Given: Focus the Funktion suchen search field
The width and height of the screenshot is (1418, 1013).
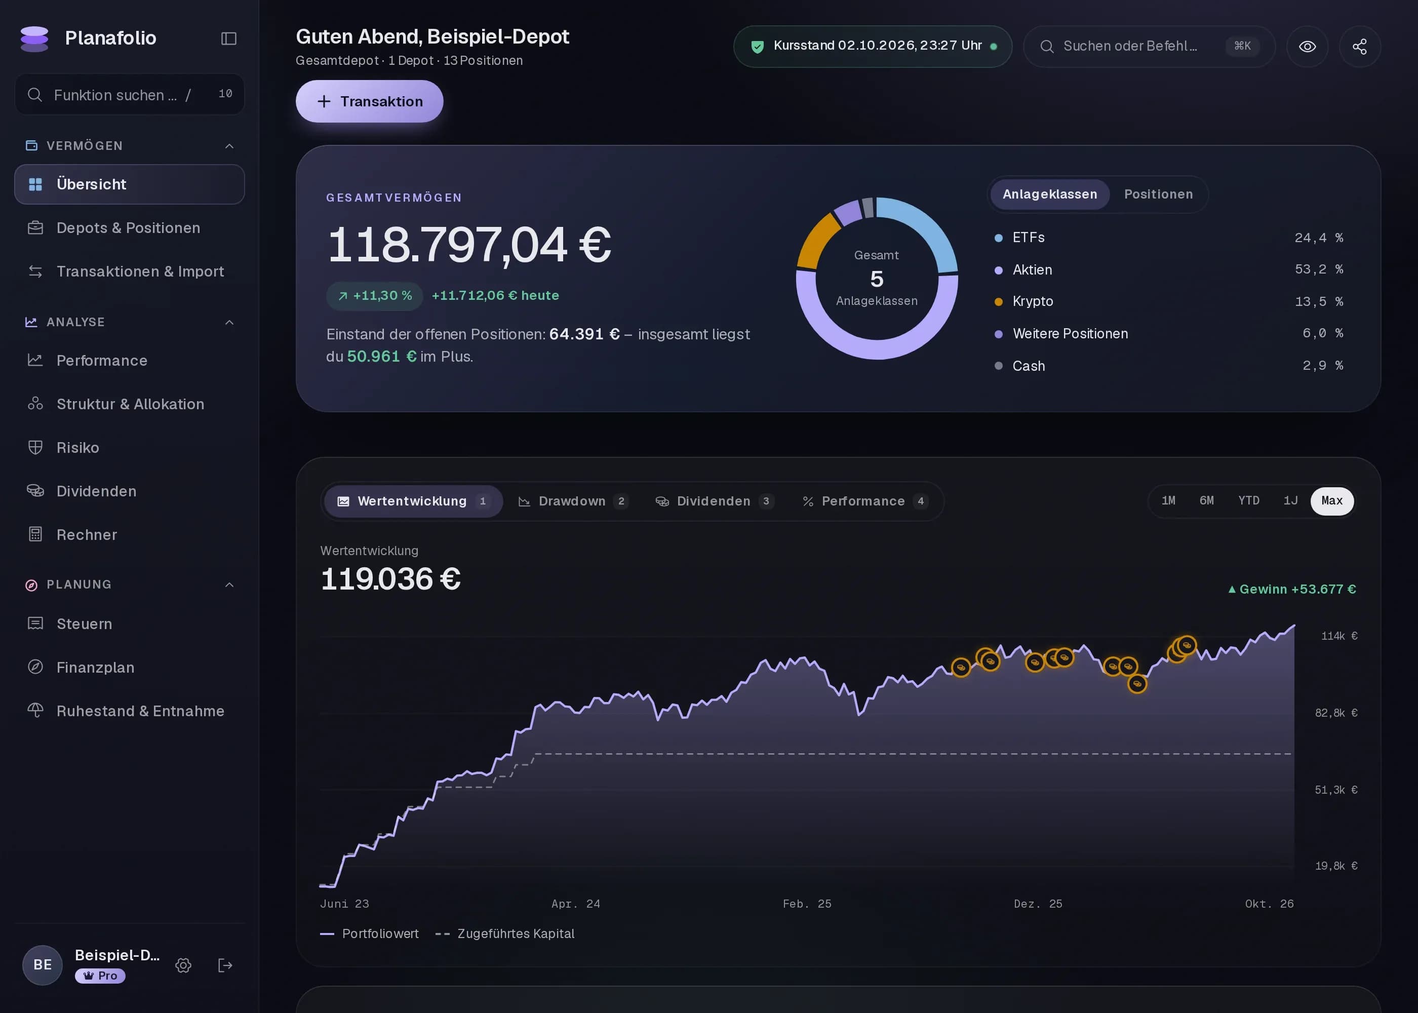Looking at the screenshot, I should point(130,94).
